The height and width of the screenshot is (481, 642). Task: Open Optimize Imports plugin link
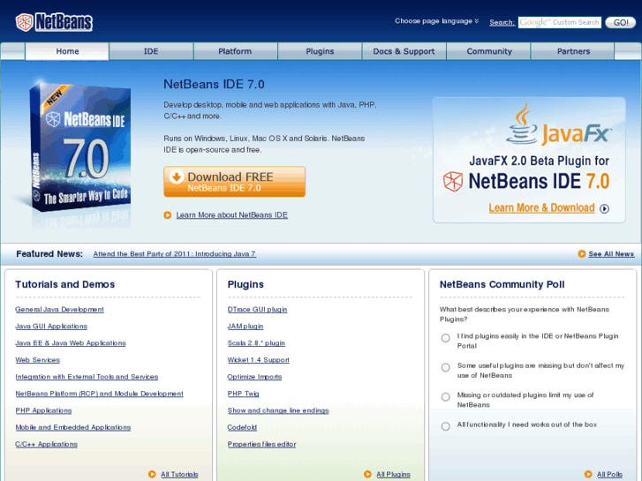tap(254, 377)
